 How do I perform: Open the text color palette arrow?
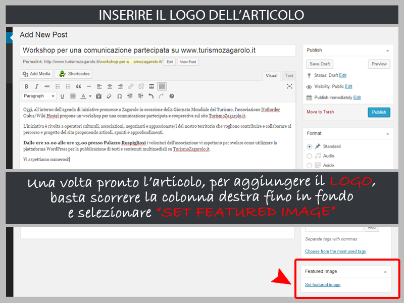click(x=90, y=96)
